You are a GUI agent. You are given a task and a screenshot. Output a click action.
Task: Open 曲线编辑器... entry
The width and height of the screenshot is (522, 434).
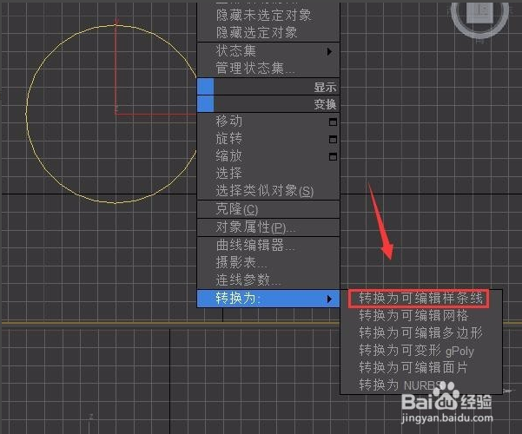(x=268, y=246)
